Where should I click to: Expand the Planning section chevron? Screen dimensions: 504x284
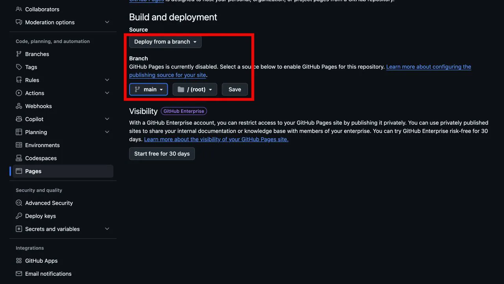107,132
